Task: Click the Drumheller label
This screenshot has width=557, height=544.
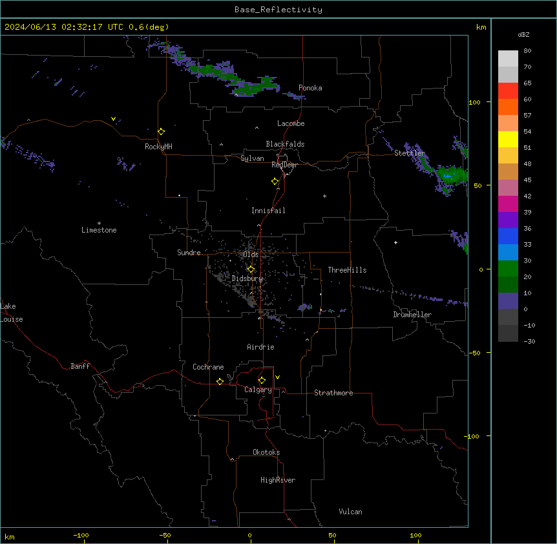Action: 412,315
